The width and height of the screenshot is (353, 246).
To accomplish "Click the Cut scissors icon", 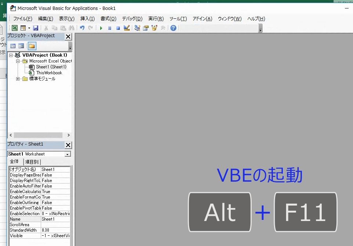I will click(46, 28).
